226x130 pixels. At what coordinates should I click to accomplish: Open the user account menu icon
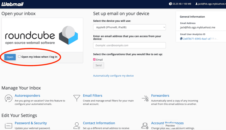pos(197,4)
